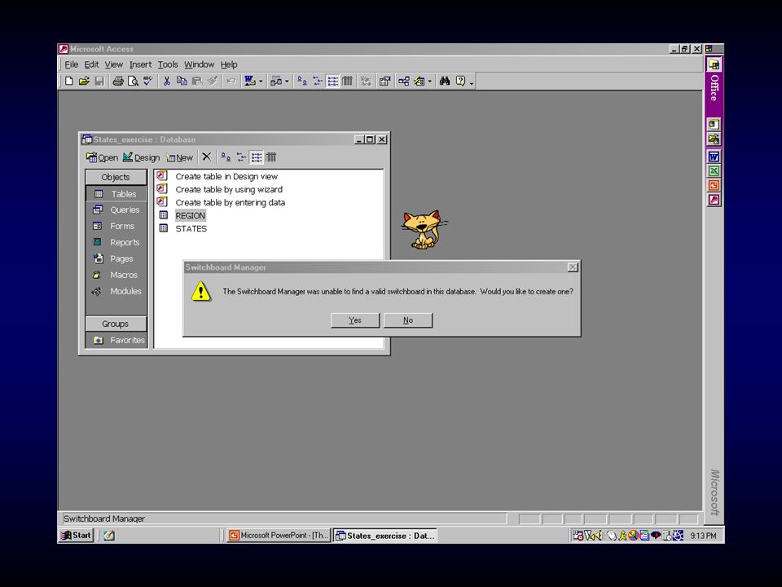Viewport: 782px width, 587px height.
Task: Open the Properties icon in main toolbar
Action: tap(384, 81)
